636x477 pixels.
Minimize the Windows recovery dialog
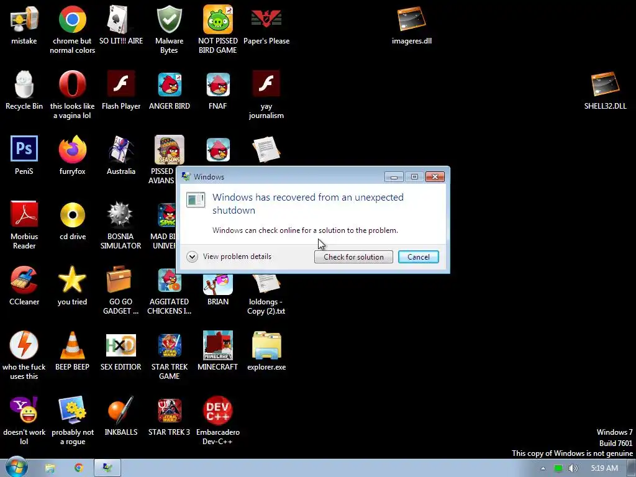point(393,177)
